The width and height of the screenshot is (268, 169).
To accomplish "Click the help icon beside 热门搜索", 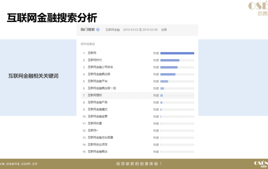I will [98, 30].
